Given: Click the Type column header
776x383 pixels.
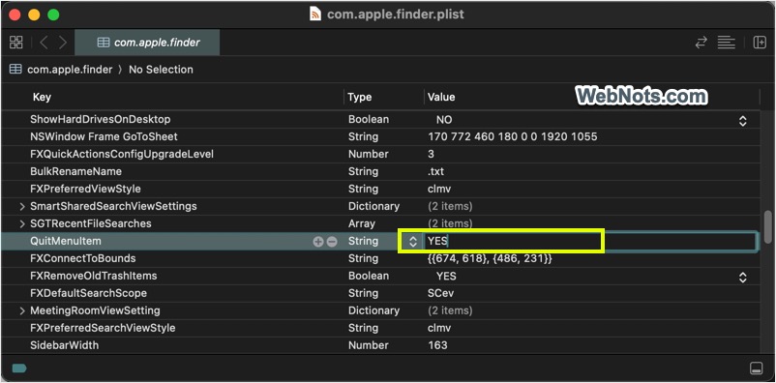Looking at the screenshot, I should click(360, 97).
